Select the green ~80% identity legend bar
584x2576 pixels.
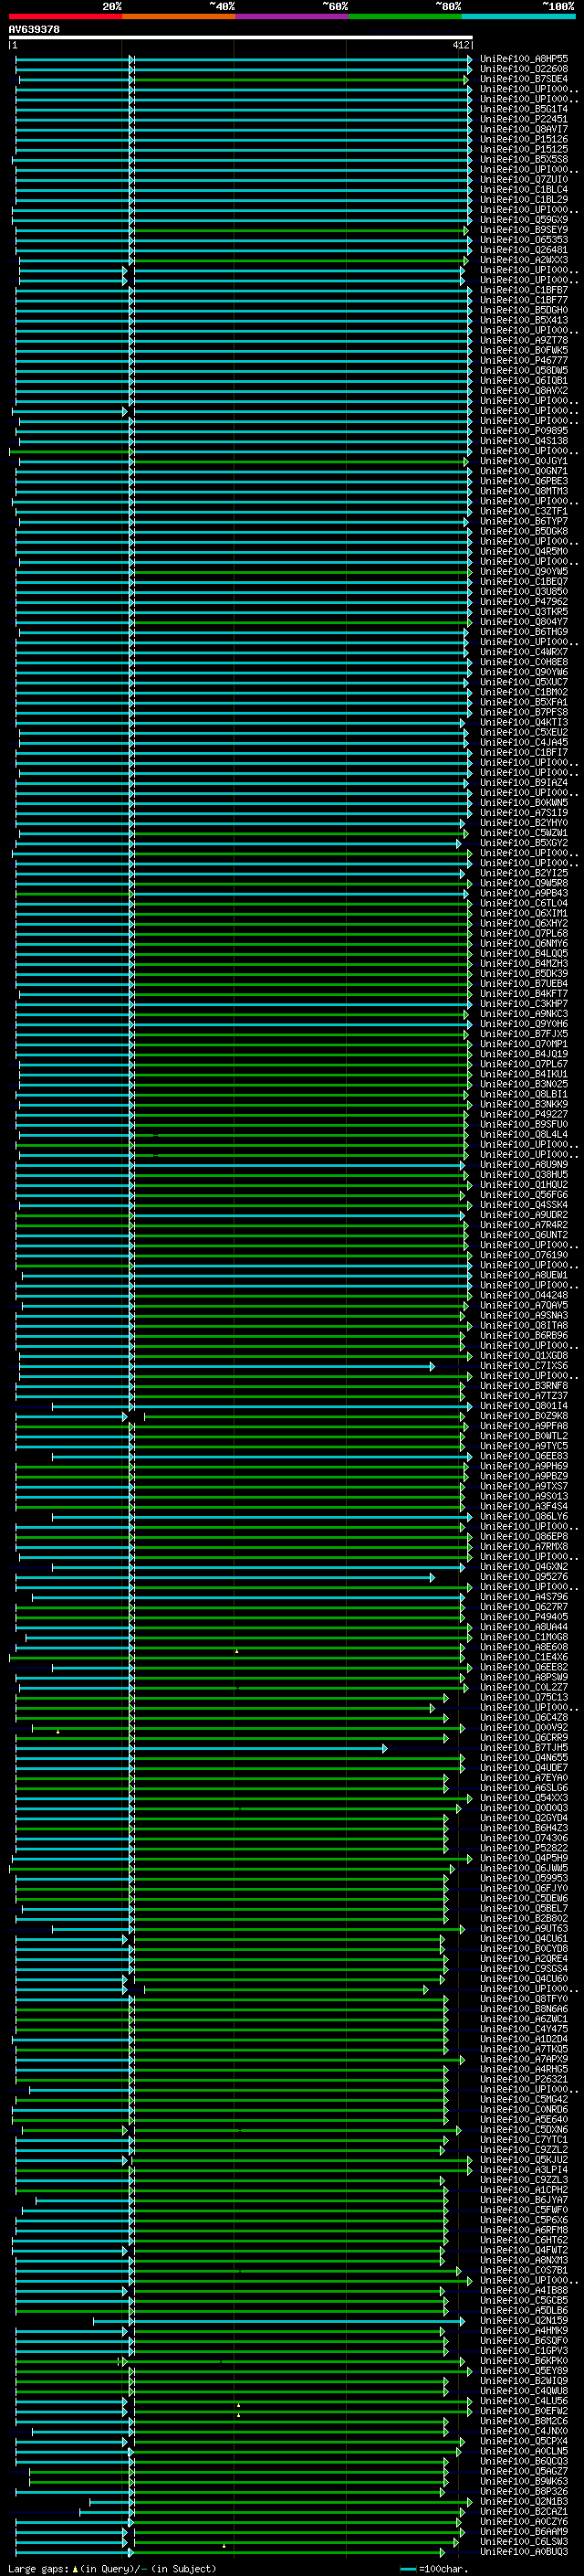tap(405, 16)
